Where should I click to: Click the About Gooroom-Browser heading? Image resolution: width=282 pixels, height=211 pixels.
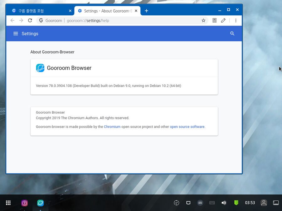coord(52,52)
